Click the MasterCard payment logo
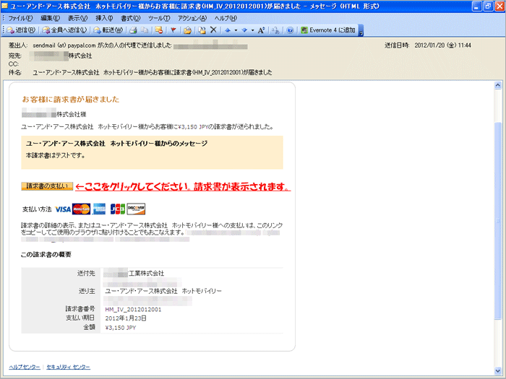Image resolution: width=506 pixels, height=379 pixels. [x=81, y=209]
